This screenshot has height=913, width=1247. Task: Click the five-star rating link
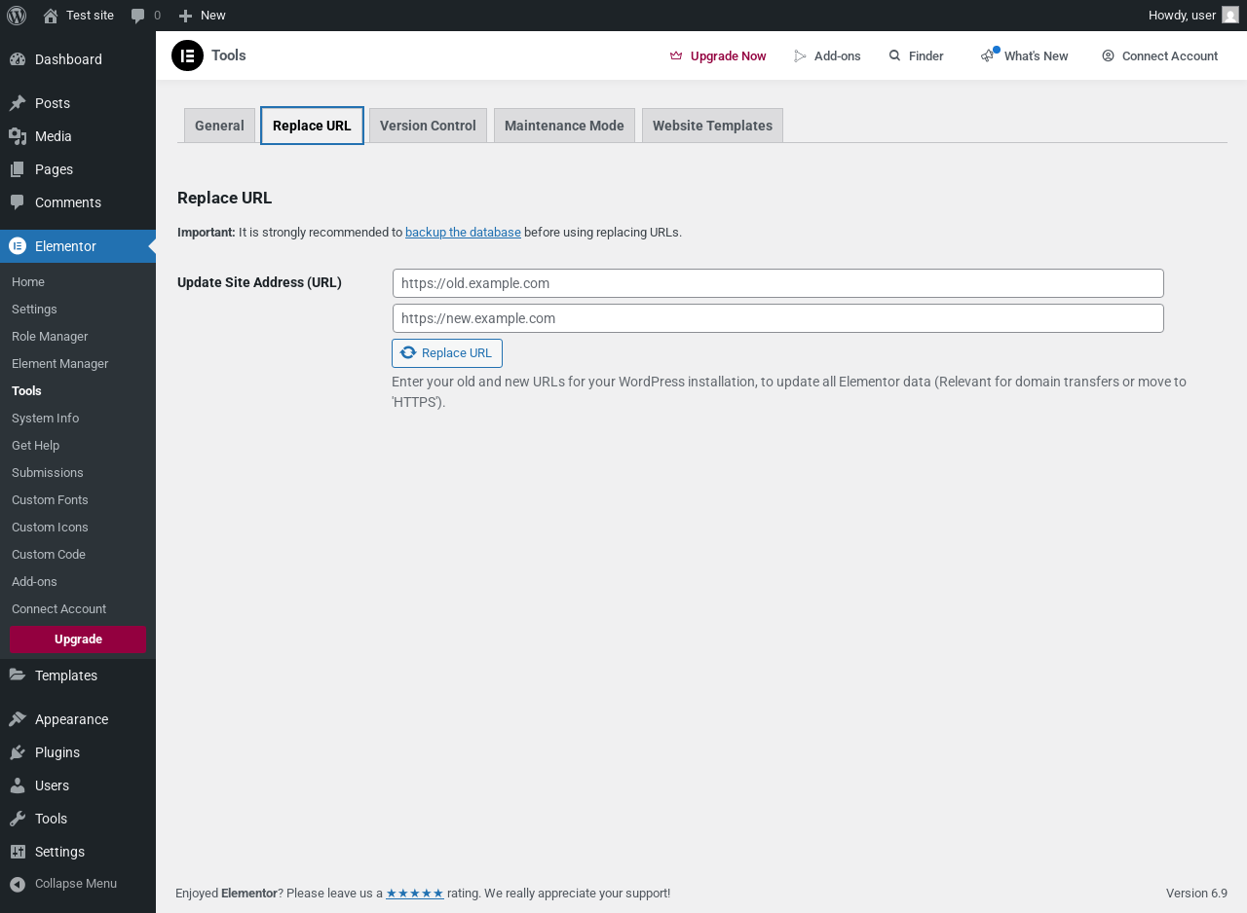click(x=415, y=894)
